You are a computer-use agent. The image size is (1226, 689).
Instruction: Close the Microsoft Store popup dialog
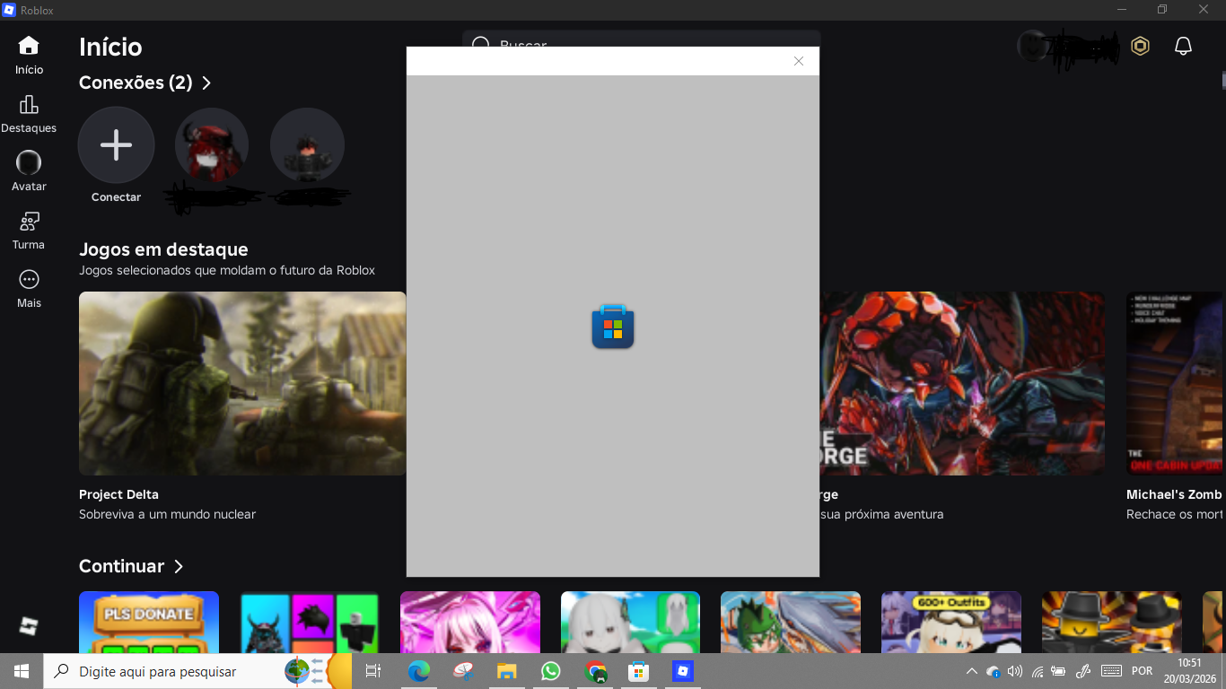click(799, 61)
